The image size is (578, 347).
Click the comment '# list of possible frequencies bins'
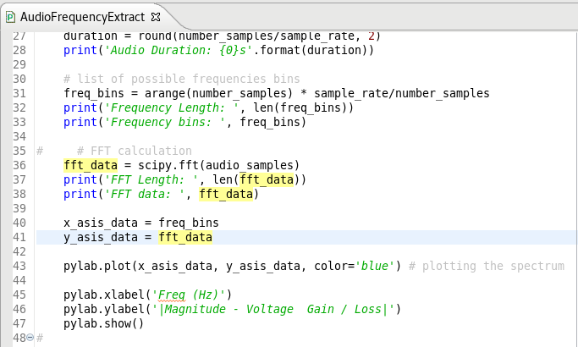pyautogui.click(x=182, y=79)
